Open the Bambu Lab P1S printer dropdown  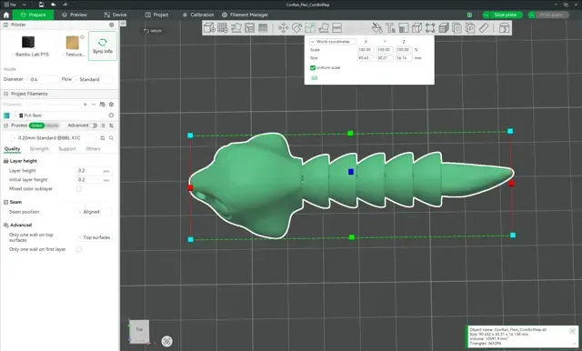tap(30, 55)
